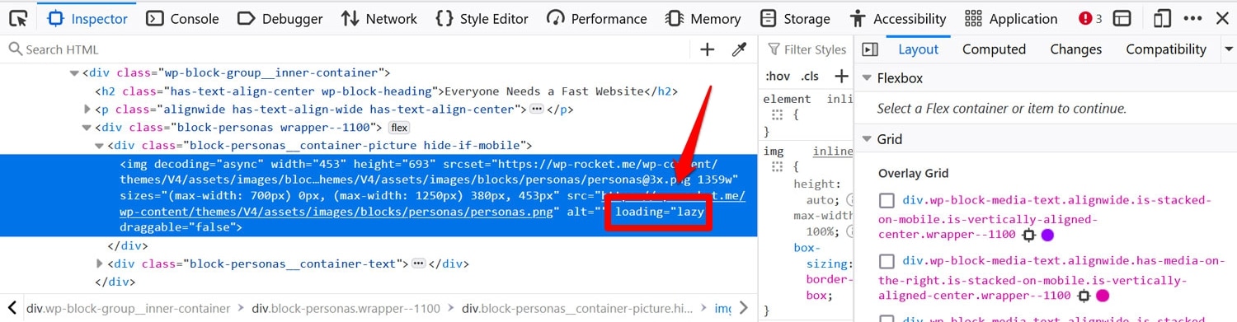Add new node with plus icon
Viewport: 1237px width, 322px height.
pyautogui.click(x=708, y=49)
